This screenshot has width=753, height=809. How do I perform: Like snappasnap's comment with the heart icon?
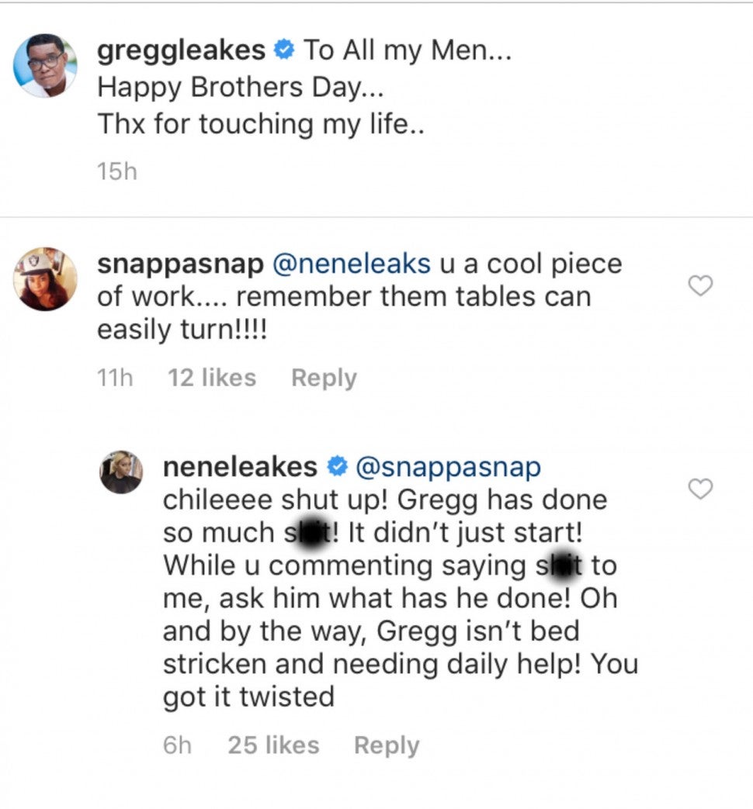701,286
